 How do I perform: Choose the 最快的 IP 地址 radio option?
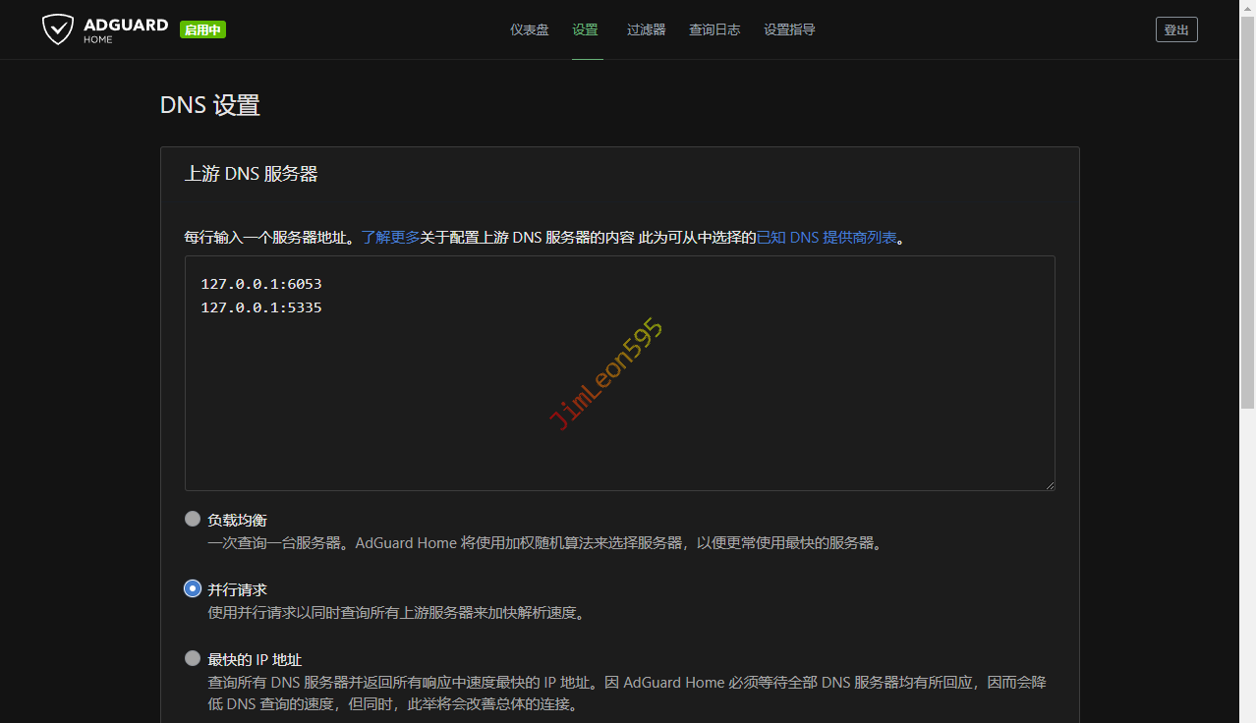(x=193, y=658)
